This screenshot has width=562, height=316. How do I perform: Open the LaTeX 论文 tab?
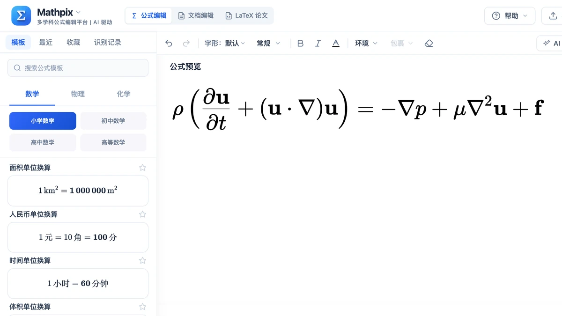coord(246,15)
